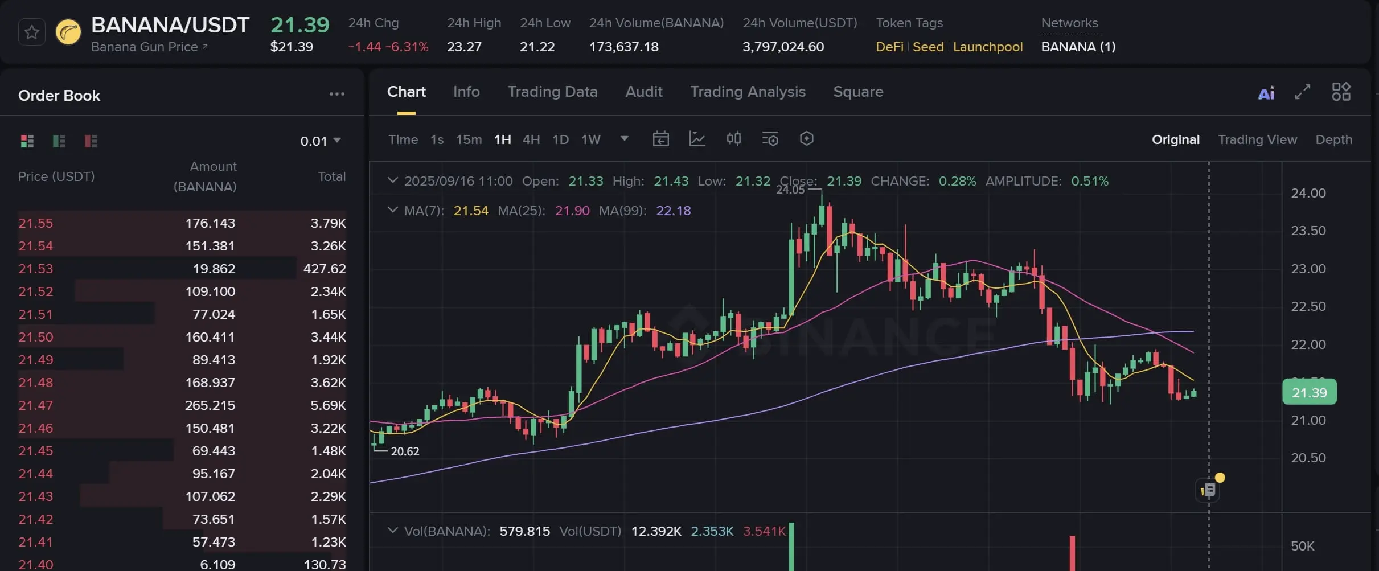The width and height of the screenshot is (1379, 571).
Task: Select the 1s interval
Action: [x=437, y=139]
